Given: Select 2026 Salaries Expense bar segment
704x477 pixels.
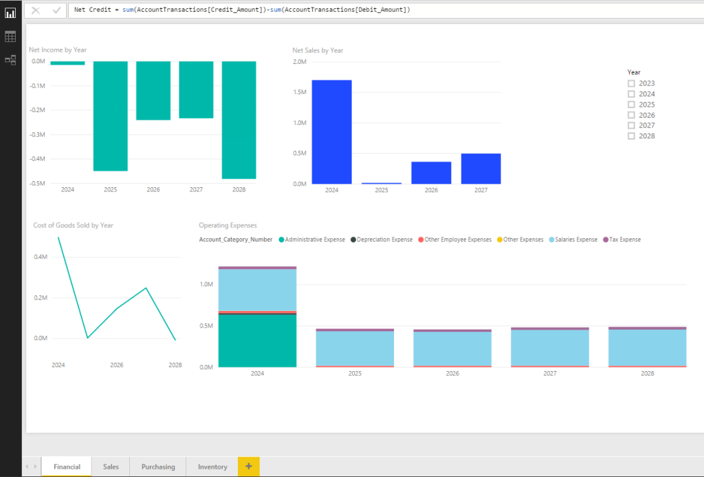Looking at the screenshot, I should [452, 349].
